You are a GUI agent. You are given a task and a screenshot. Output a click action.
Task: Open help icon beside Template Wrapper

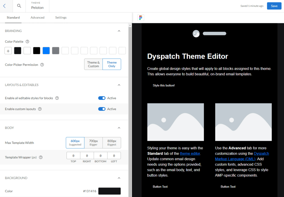(x=41, y=157)
